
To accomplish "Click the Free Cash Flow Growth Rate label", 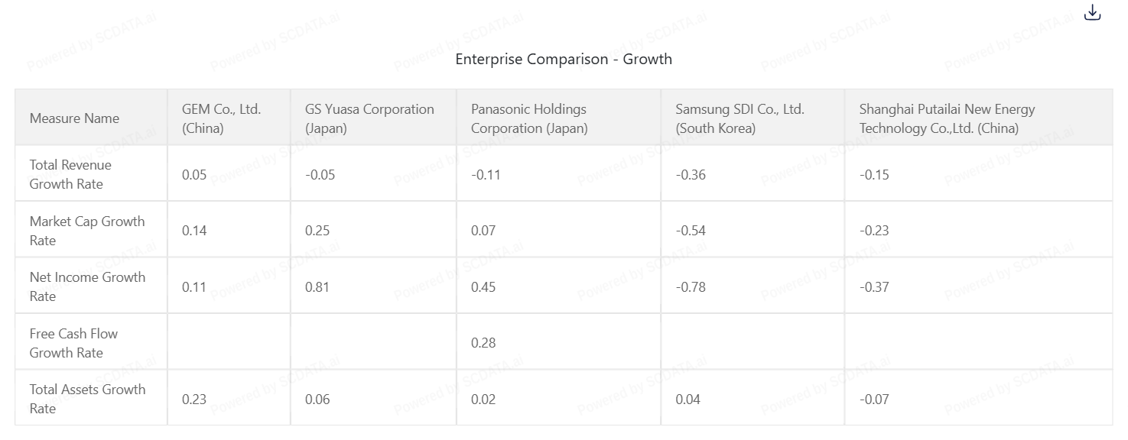I will point(73,343).
